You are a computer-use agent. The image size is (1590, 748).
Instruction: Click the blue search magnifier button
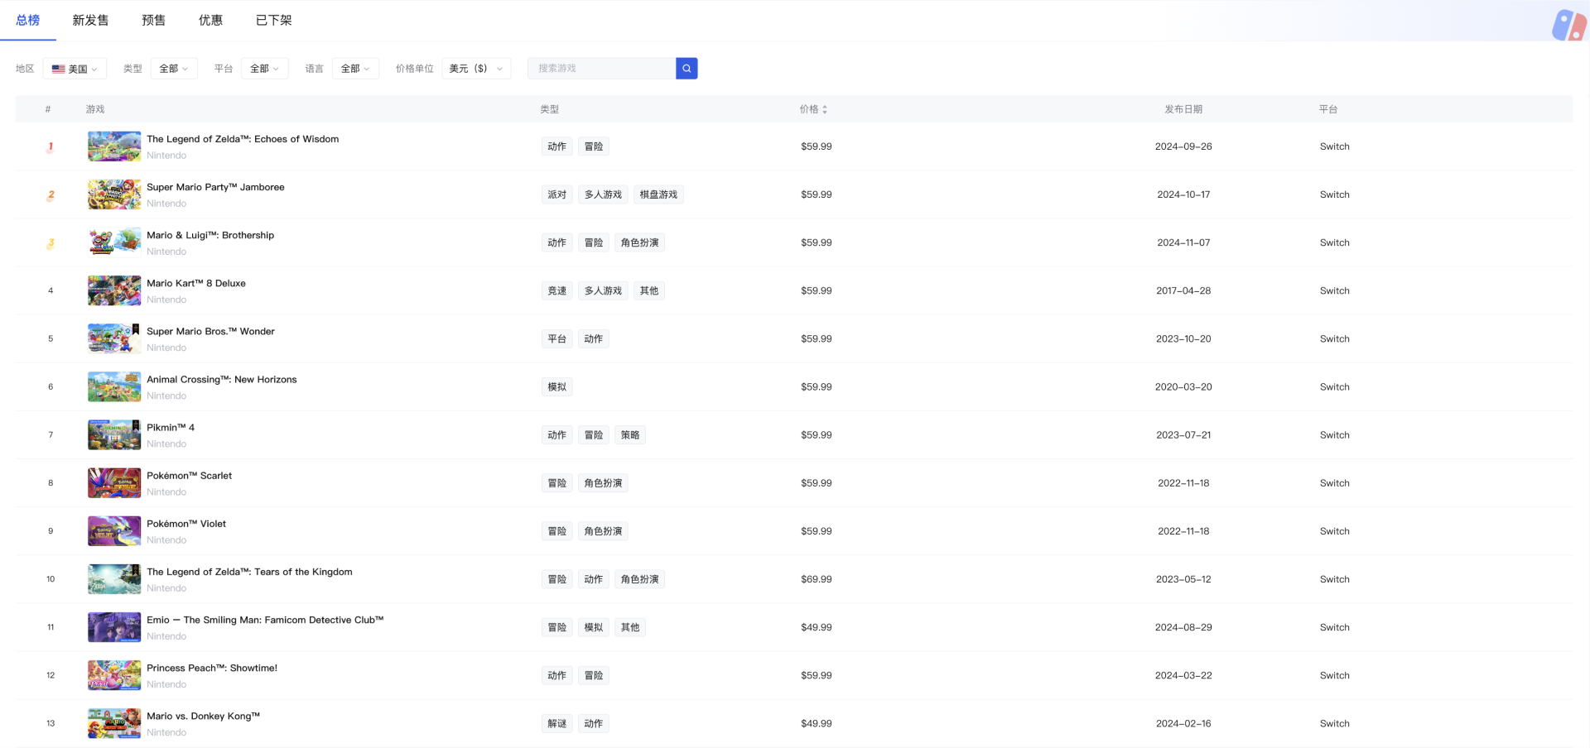(687, 69)
